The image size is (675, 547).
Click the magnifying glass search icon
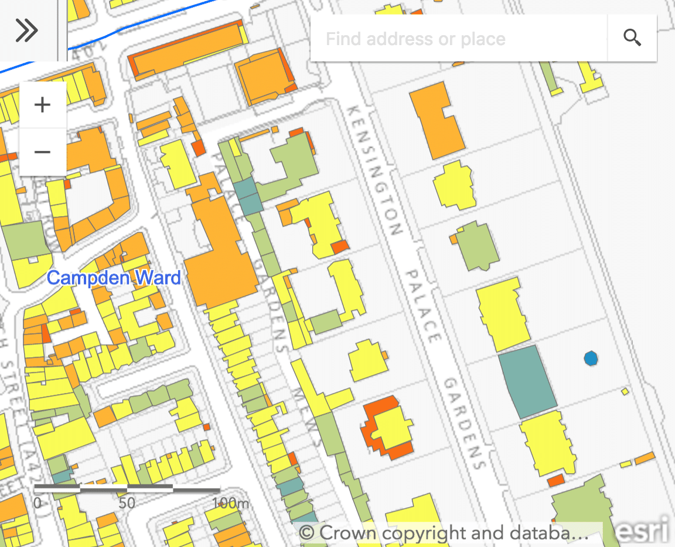click(x=632, y=39)
